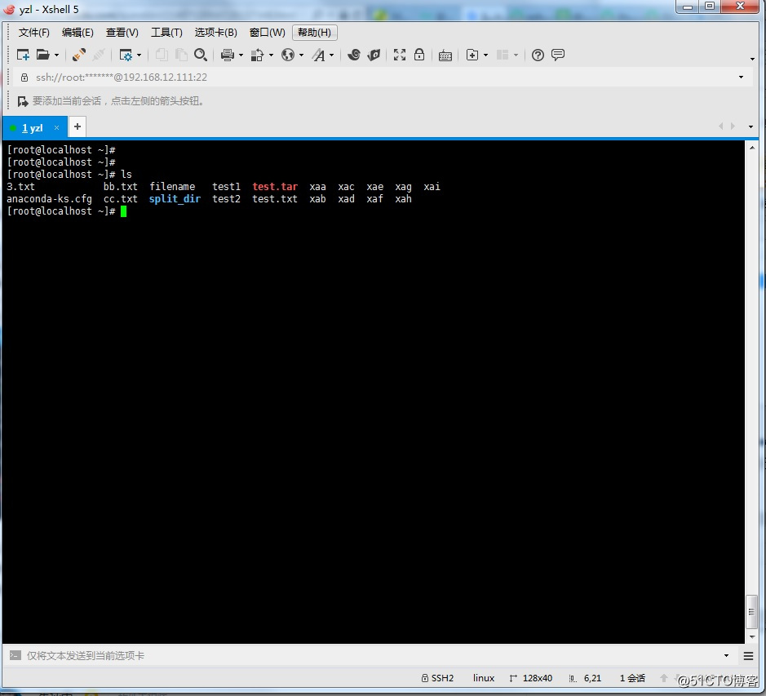Viewport: 766px width, 696px height.
Task: Open the tab list dropdown arrow
Action: point(751,126)
